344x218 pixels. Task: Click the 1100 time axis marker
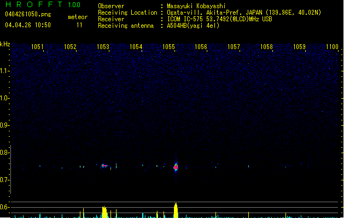332,47
